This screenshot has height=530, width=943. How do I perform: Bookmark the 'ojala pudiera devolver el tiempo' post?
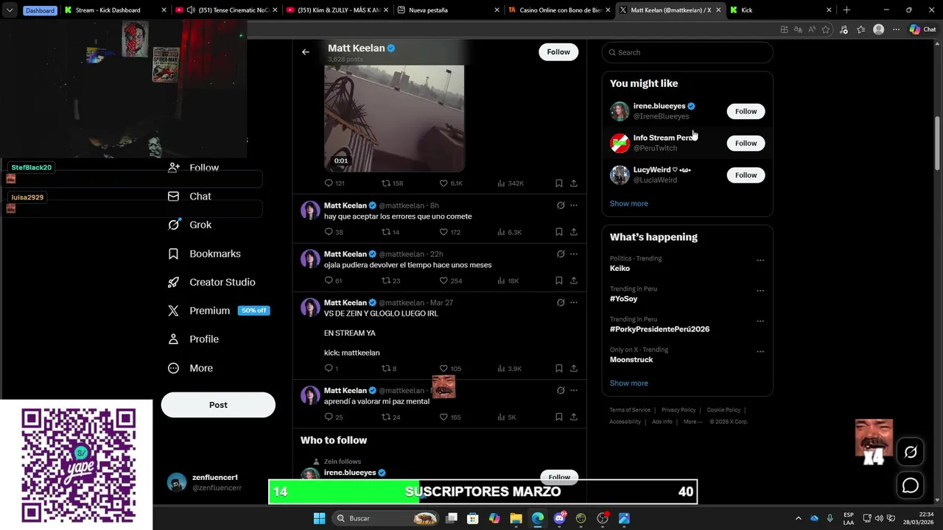559,280
